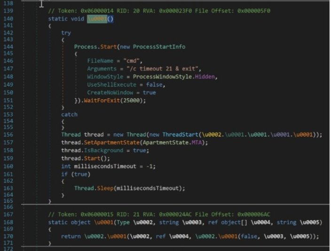Select the 'catch' keyword
This screenshot has height=251, width=331.
tap(69, 114)
